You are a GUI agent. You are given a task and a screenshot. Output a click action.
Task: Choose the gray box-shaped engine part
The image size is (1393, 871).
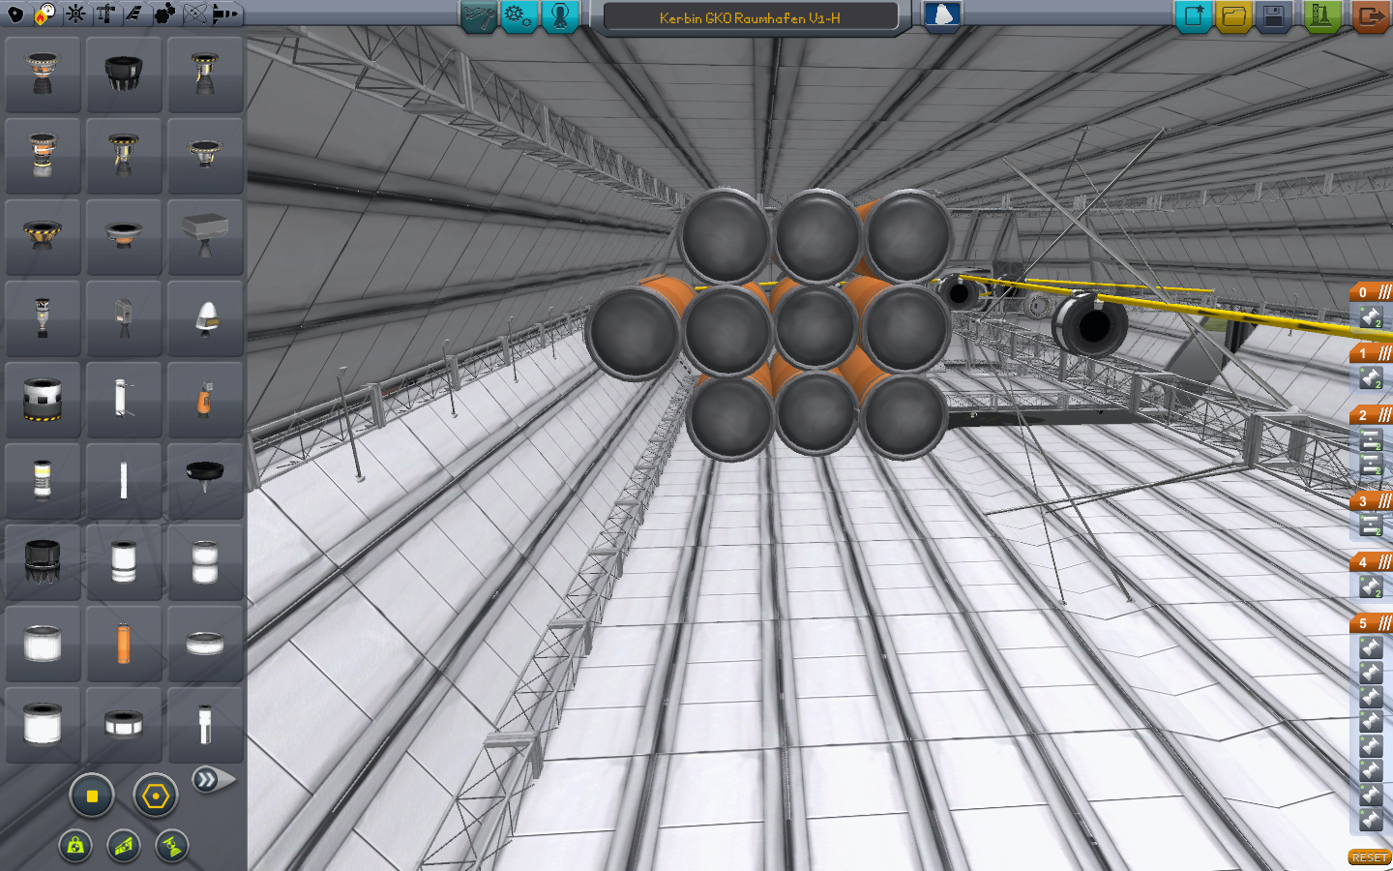tap(205, 237)
